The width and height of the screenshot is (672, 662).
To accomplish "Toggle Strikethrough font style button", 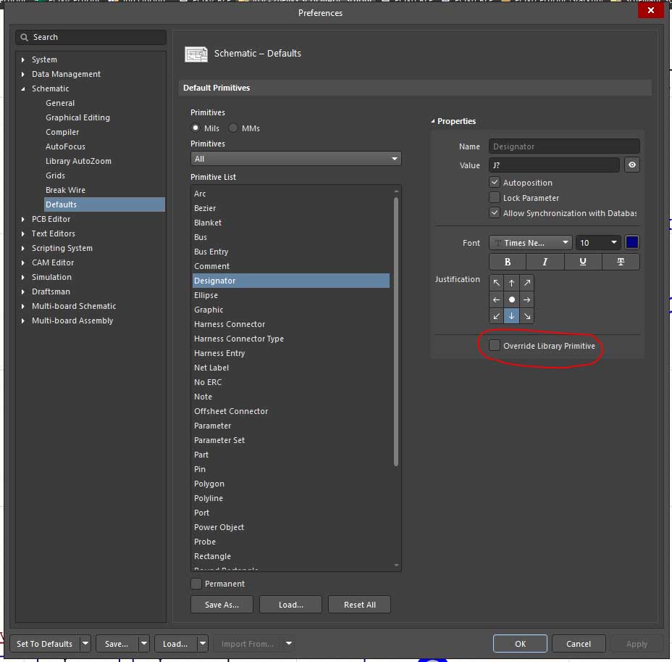I will 621,262.
